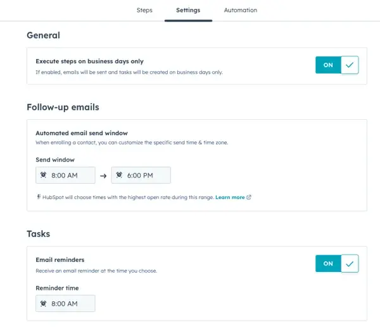Click the lightbulb tip icon near HubSpot note
Viewport: 380px width, 329px height.
[38, 197]
